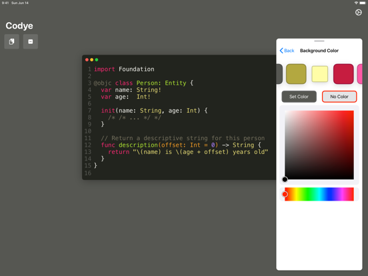
Task: Click the yellow traffic-light dot on code window
Action: (92, 60)
